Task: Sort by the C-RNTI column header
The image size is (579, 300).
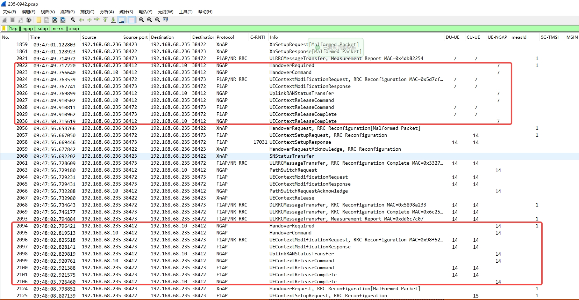Action: (258, 37)
